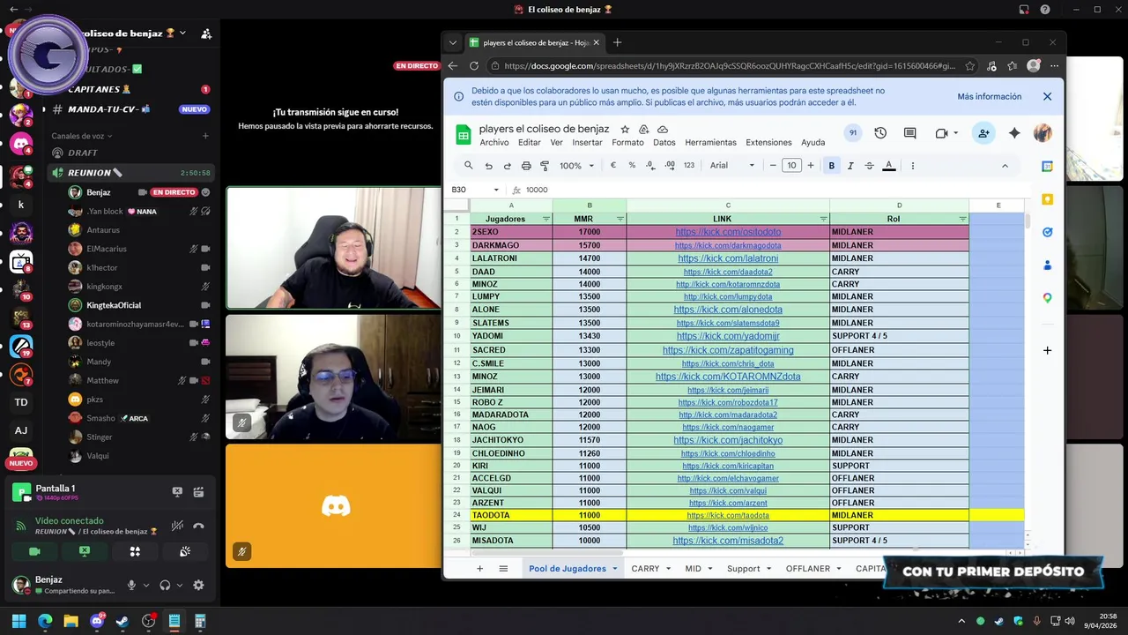
Task: Open the Rol column filter
Action: (962, 219)
